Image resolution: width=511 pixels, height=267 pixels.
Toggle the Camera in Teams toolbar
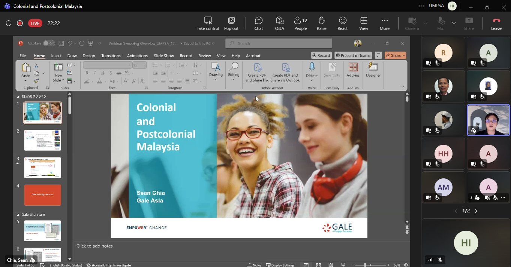[x=412, y=23]
